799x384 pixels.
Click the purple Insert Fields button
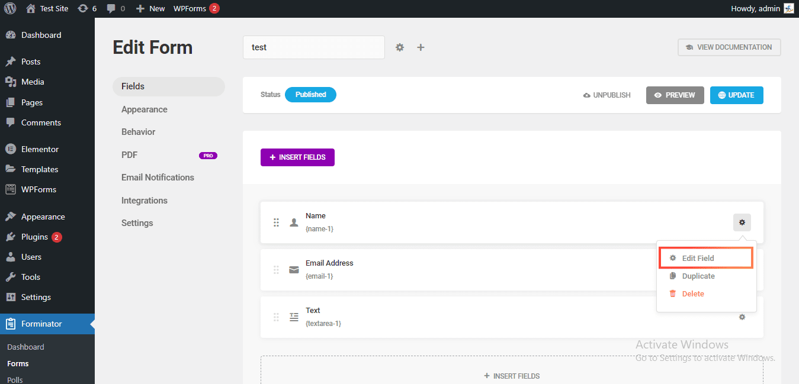coord(297,157)
